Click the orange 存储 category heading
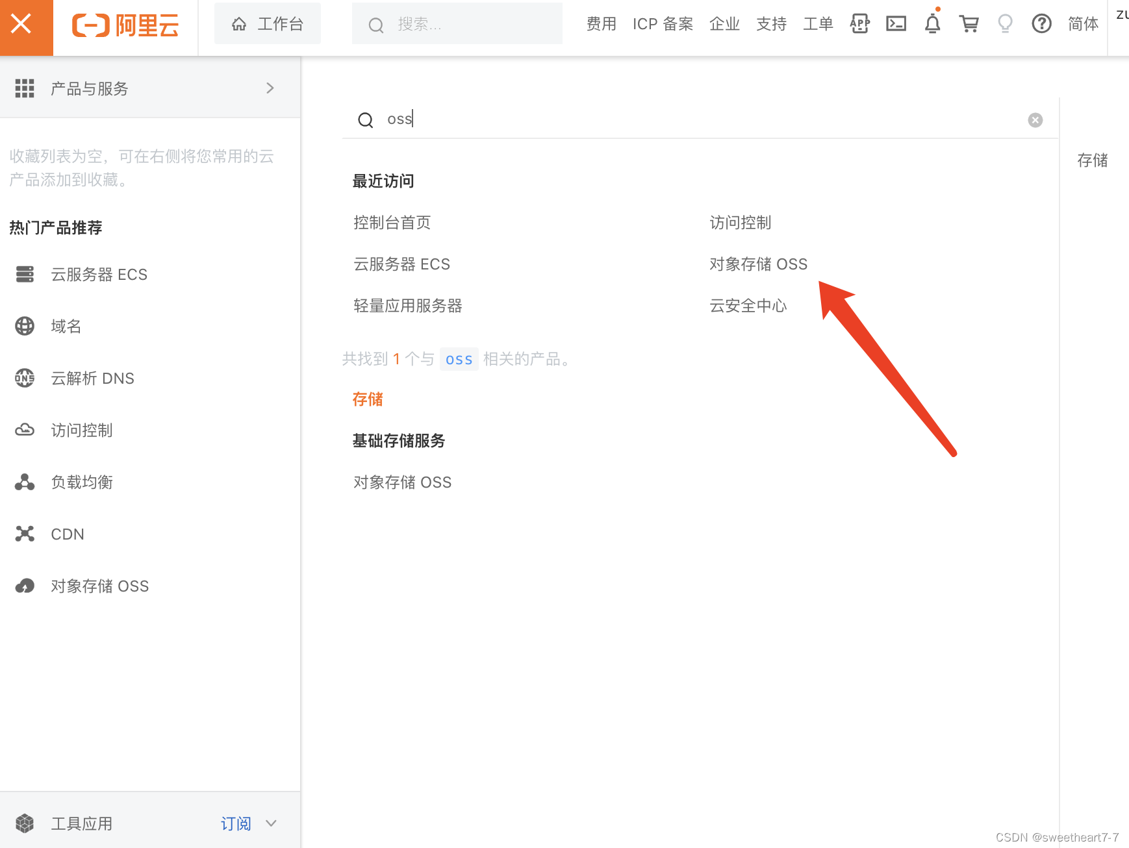The height and width of the screenshot is (848, 1129). click(368, 399)
